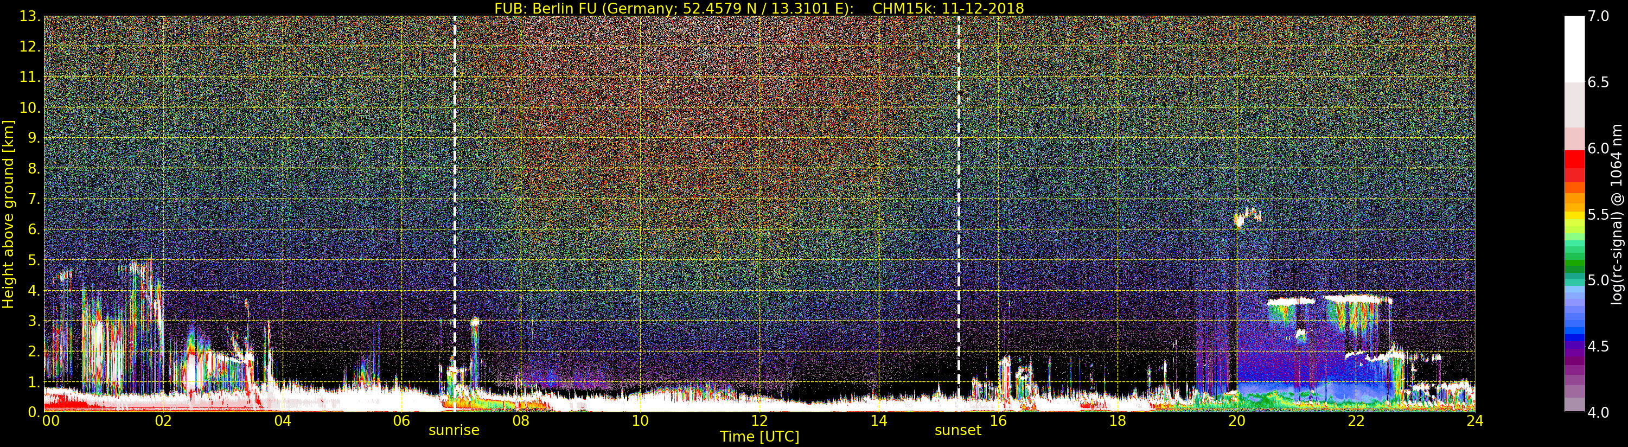
Task: Click the '12' time tick label
Action: 759,421
